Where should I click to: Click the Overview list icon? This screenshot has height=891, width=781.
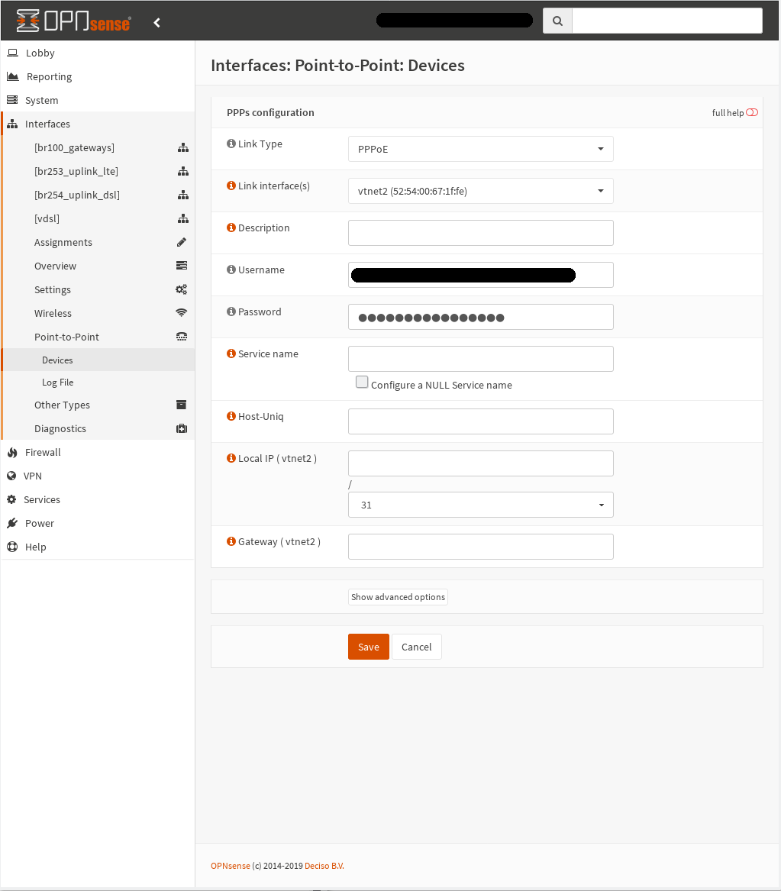182,266
